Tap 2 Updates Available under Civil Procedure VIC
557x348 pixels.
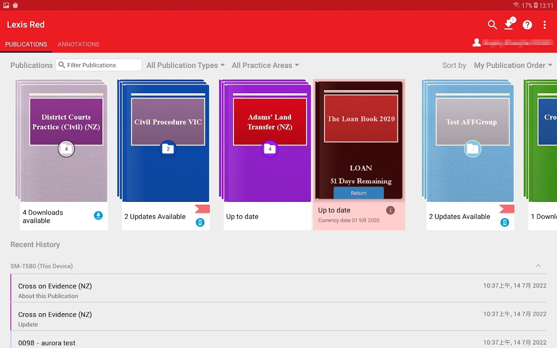155,217
